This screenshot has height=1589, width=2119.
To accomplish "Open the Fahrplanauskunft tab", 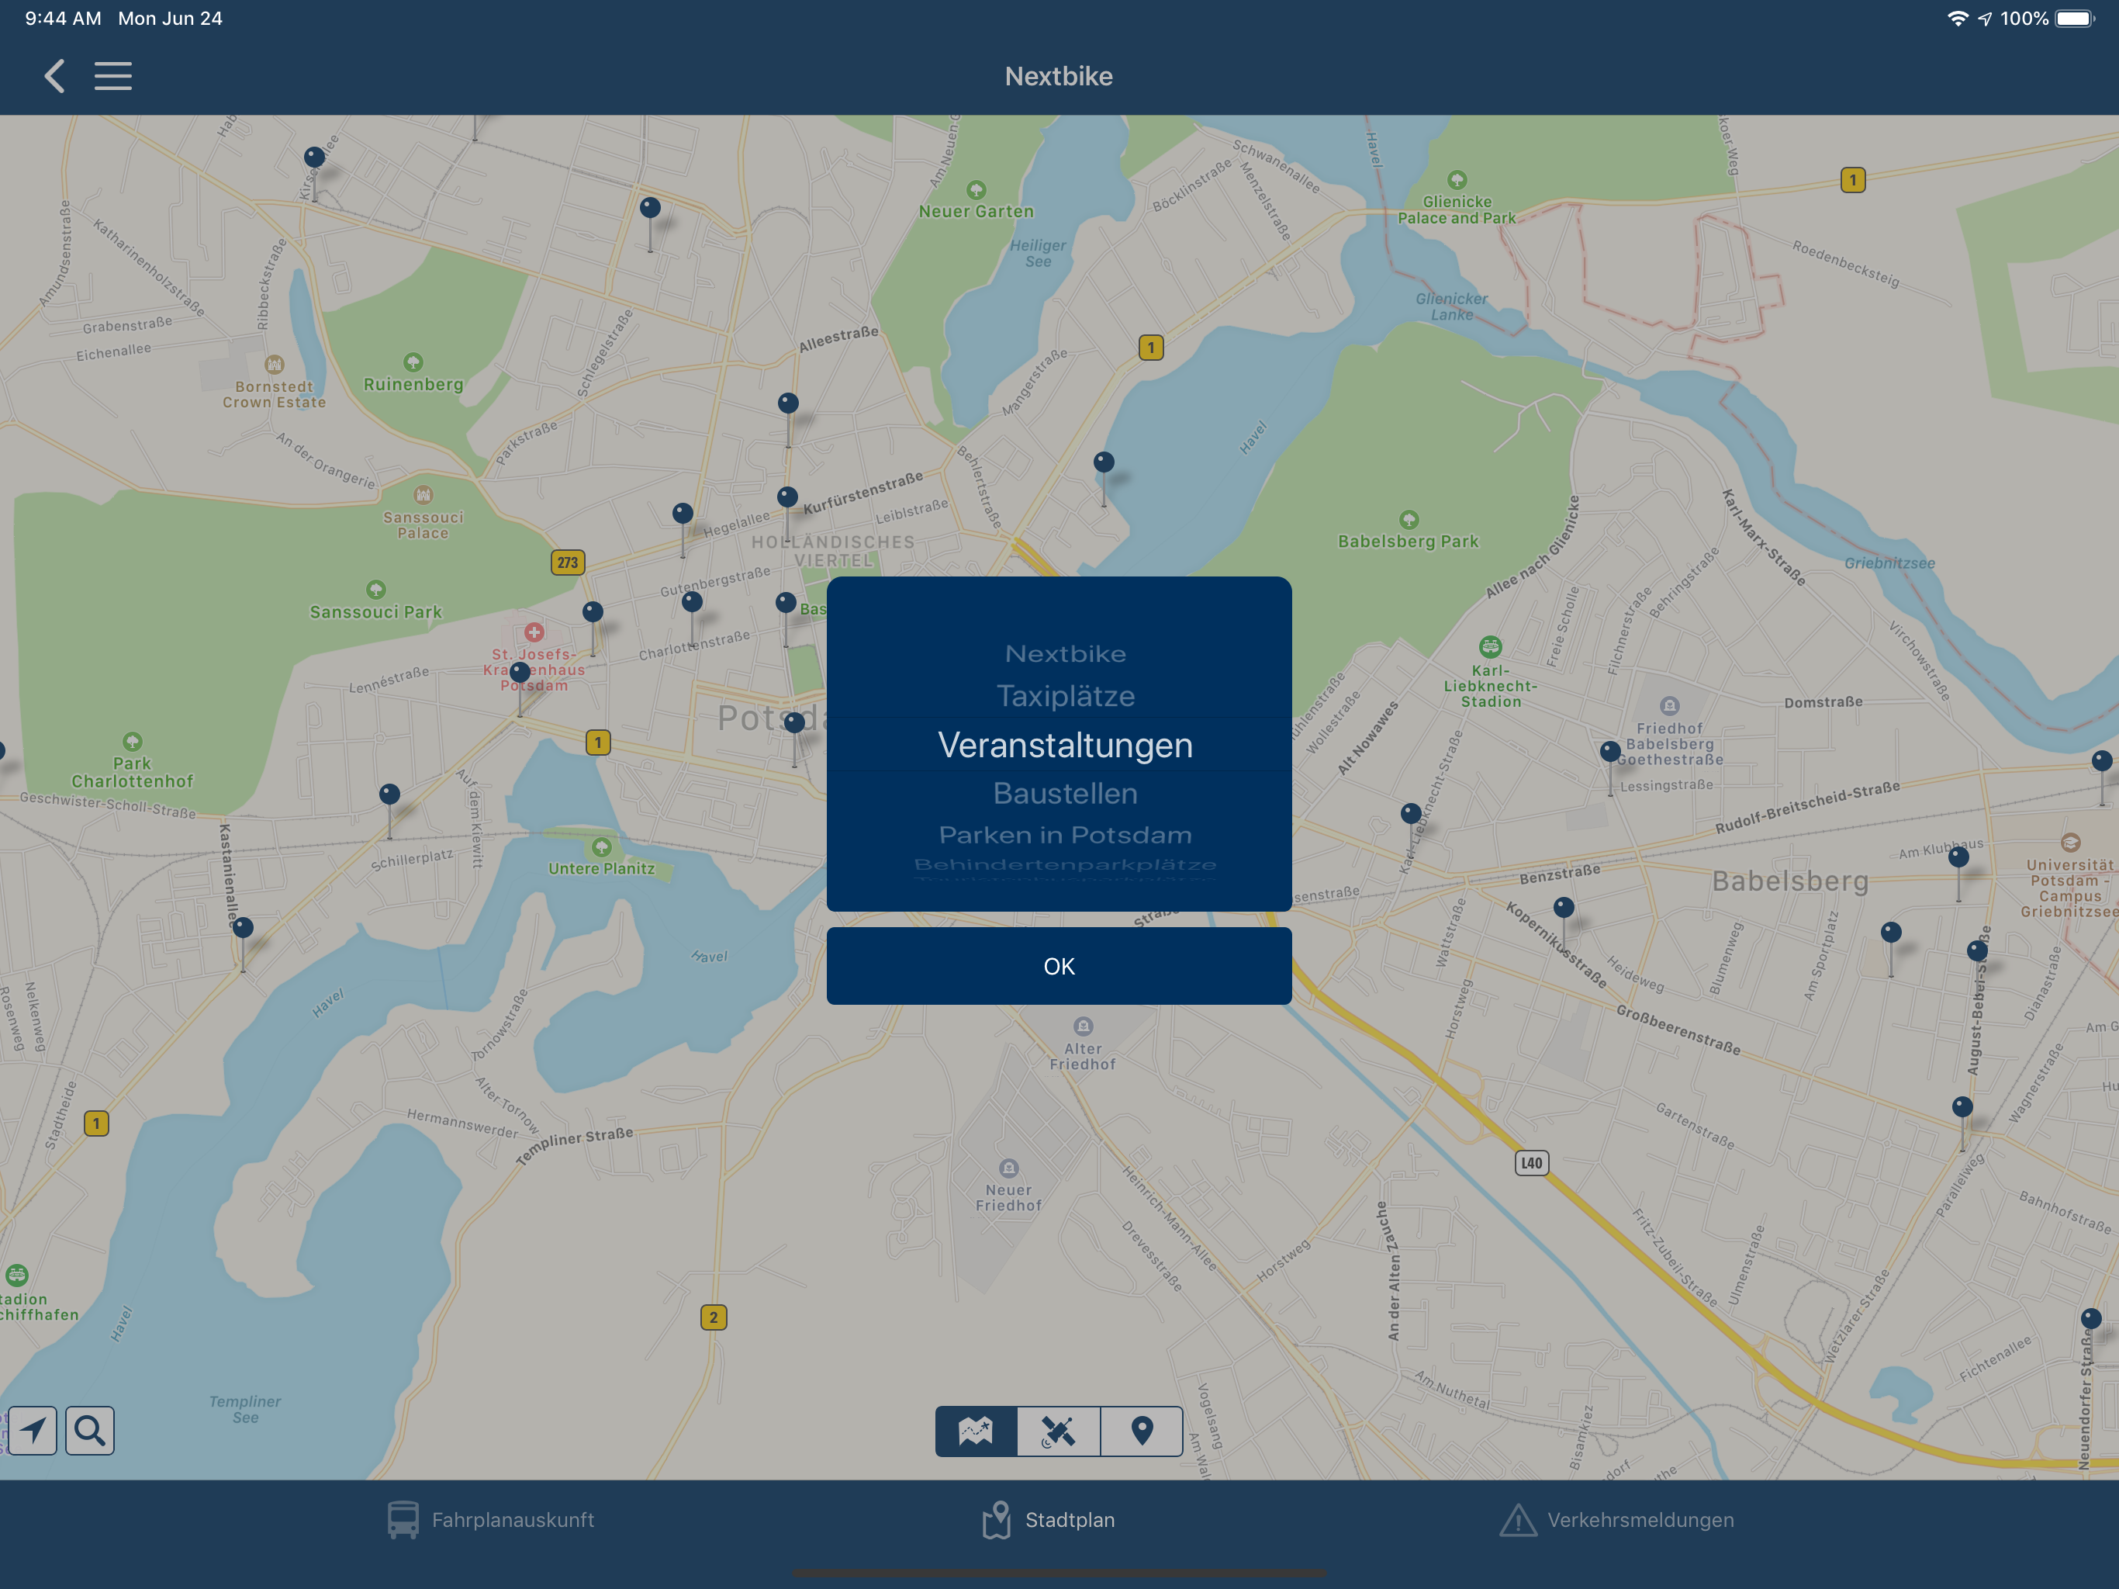I will tap(490, 1520).
